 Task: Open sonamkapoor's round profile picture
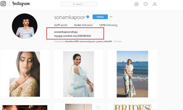[x=25, y=26]
